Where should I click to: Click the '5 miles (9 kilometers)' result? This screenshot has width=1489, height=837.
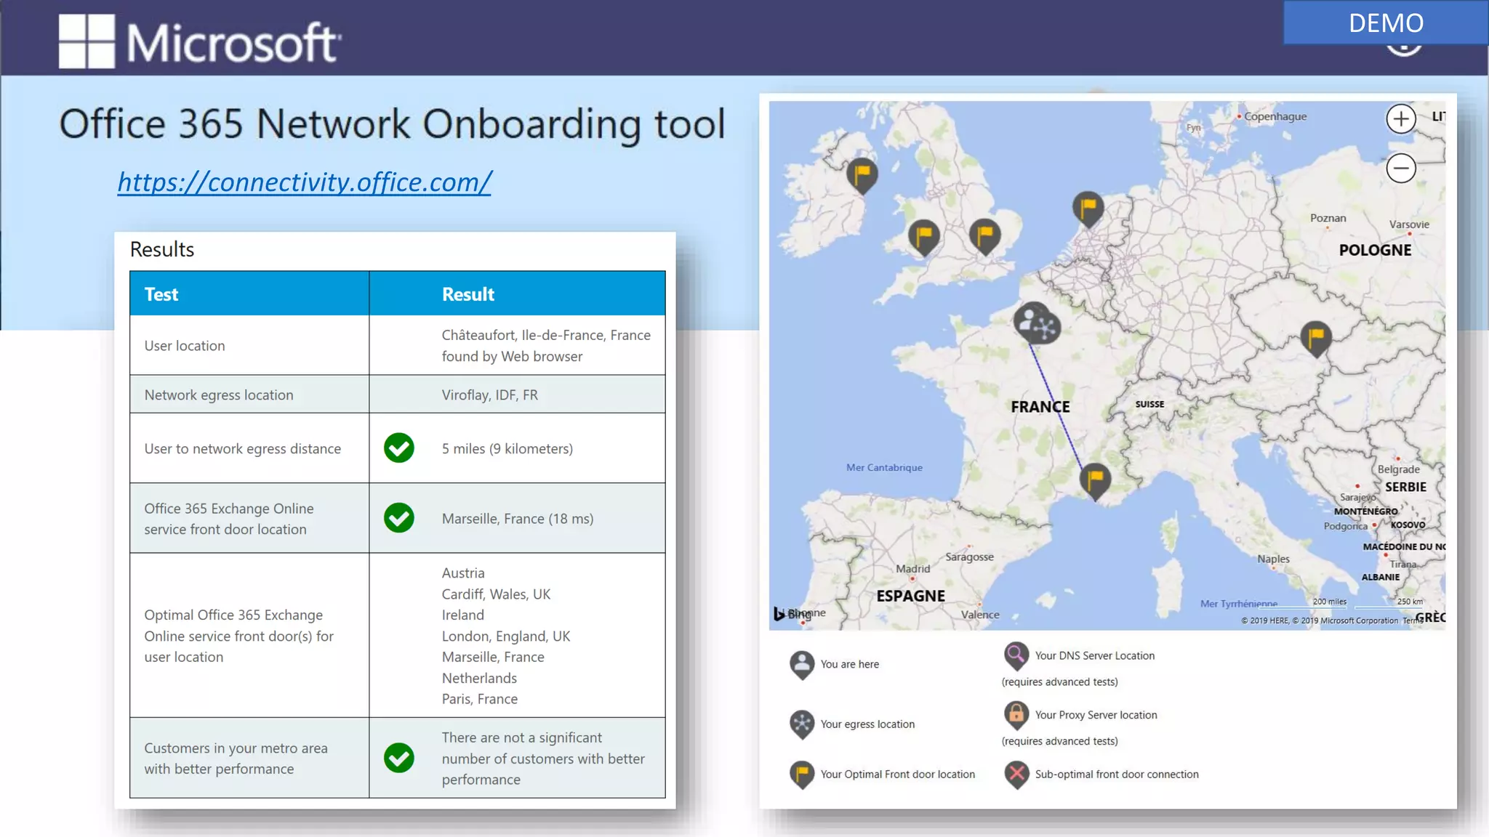(507, 448)
